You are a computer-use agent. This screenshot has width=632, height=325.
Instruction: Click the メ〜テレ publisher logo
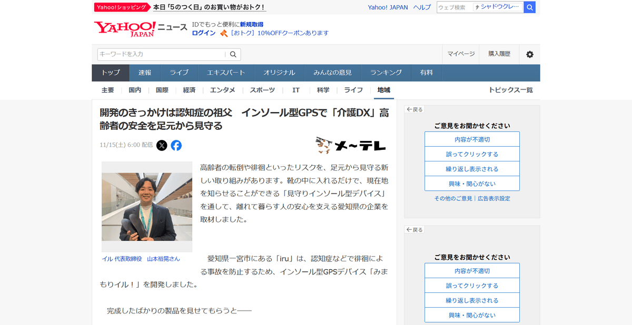(351, 145)
